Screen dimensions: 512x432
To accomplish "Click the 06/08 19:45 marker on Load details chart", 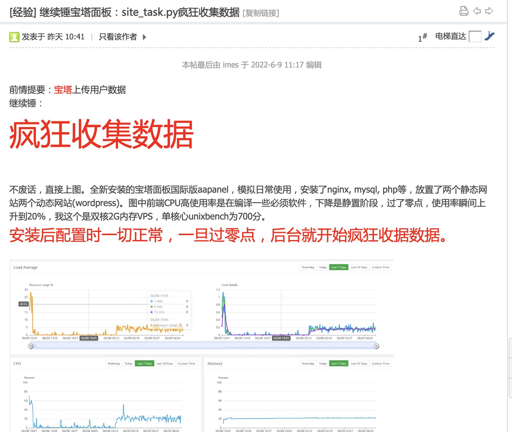I will click(x=281, y=338).
